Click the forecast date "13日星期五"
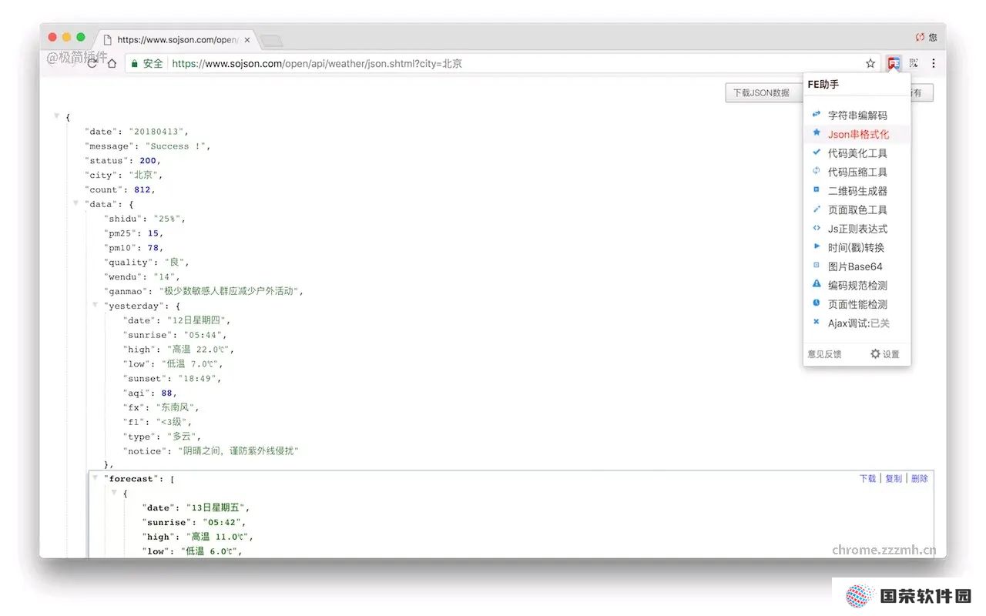Viewport: 986px width, 616px height. pyautogui.click(x=216, y=508)
